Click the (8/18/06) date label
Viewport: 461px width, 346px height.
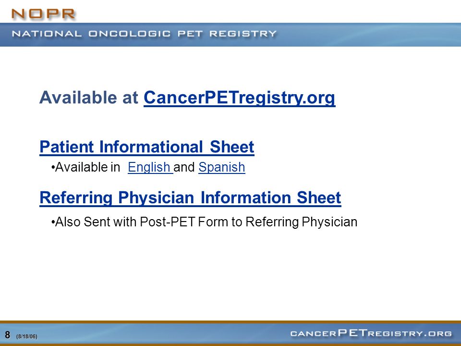tap(27, 336)
